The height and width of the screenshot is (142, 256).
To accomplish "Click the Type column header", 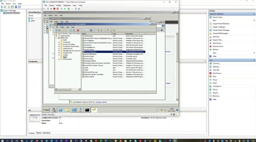I will tap(118, 34).
